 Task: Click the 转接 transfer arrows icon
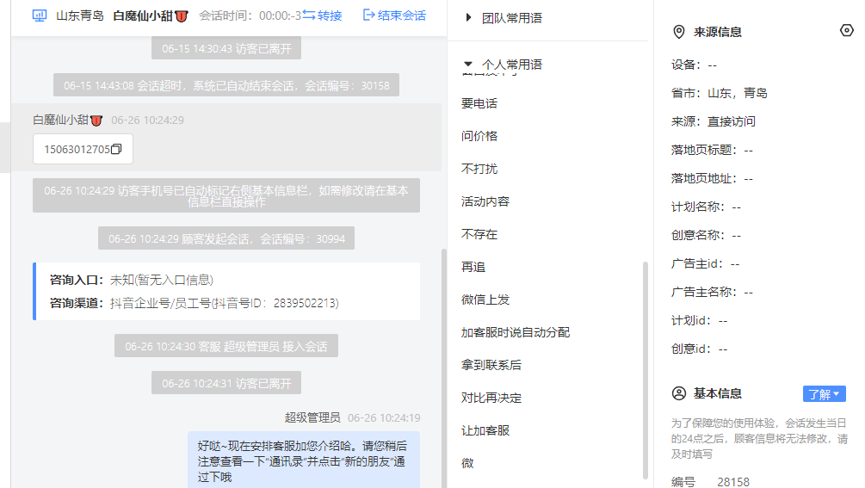[x=309, y=15]
